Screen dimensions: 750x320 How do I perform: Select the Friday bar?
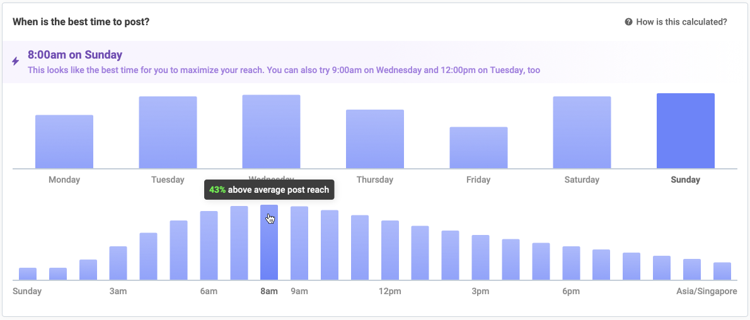point(478,148)
